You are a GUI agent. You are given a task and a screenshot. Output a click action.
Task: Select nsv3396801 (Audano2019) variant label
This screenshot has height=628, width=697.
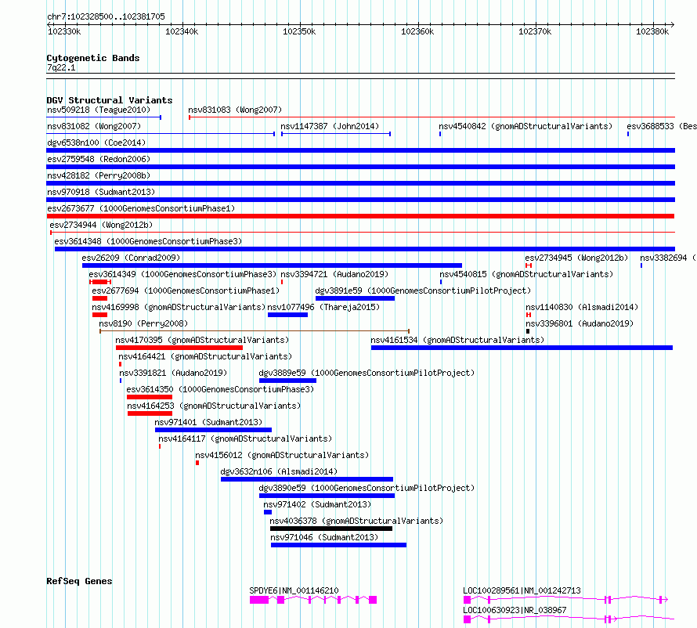tap(580, 323)
